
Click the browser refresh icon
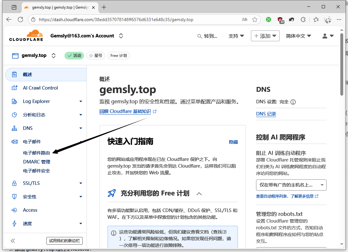coord(20,20)
